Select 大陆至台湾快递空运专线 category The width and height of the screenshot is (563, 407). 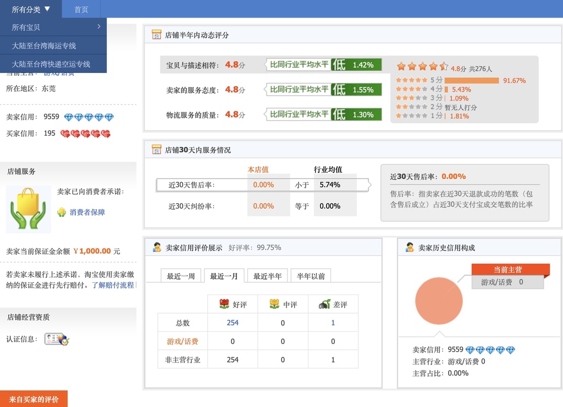(51, 64)
